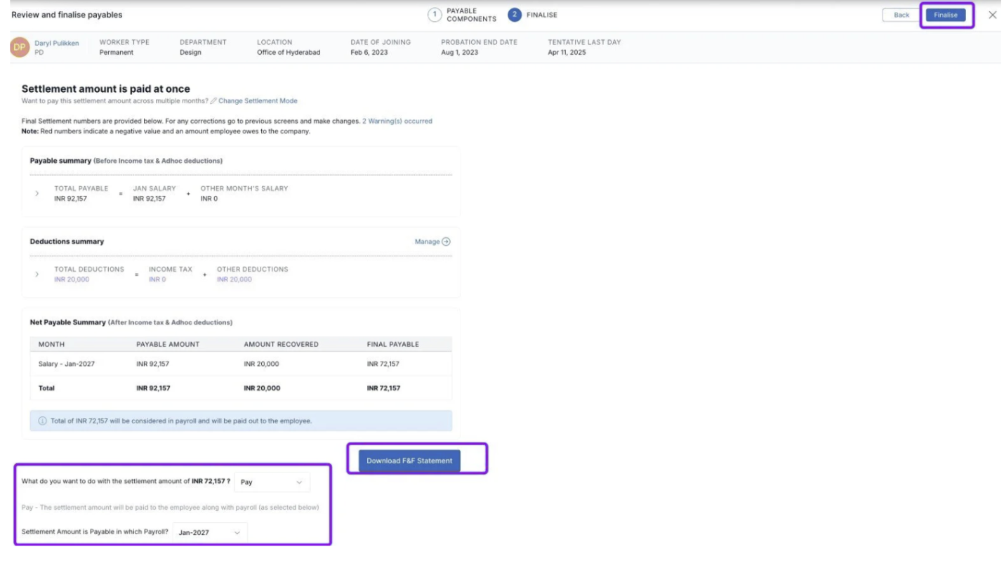Click the Back button
The width and height of the screenshot is (1004, 568).
tap(901, 15)
